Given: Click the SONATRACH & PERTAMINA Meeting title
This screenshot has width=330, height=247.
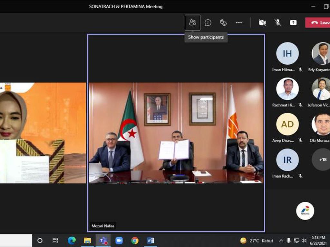Looking at the screenshot, I should pyautogui.click(x=126, y=6).
